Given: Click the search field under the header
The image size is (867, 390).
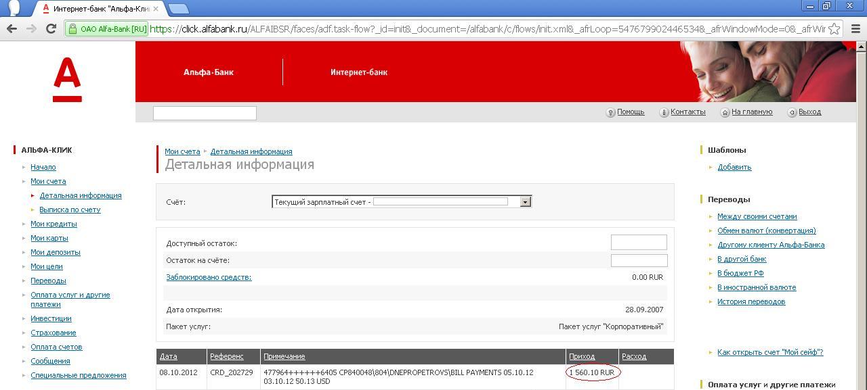Looking at the screenshot, I should (x=205, y=113).
